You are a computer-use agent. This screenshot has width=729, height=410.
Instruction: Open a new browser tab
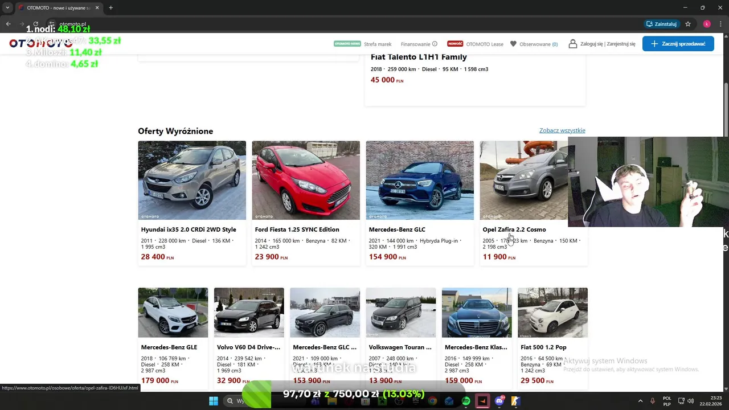(x=110, y=8)
